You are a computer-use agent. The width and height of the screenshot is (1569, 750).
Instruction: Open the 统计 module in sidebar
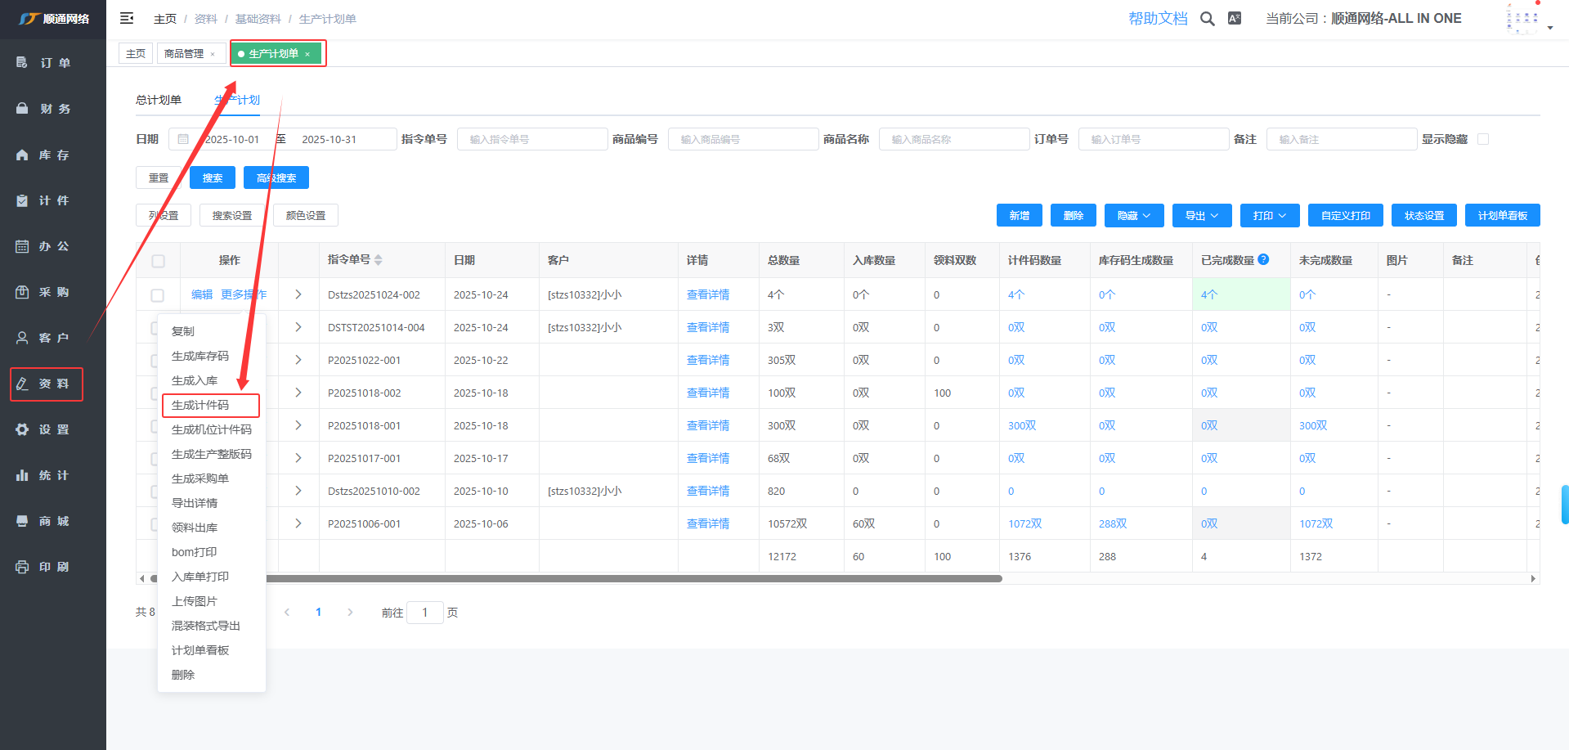pyautogui.click(x=54, y=475)
